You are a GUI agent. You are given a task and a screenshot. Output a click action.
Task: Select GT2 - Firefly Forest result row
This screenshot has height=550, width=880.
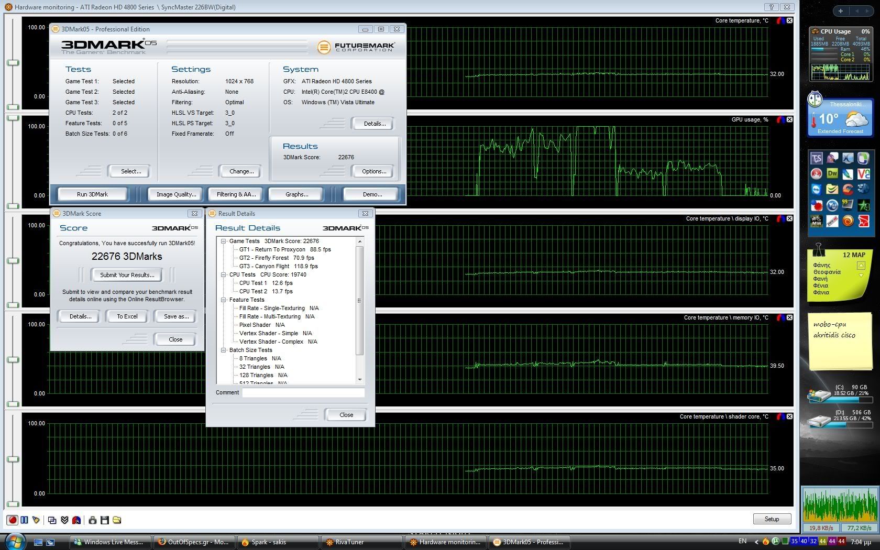277,258
